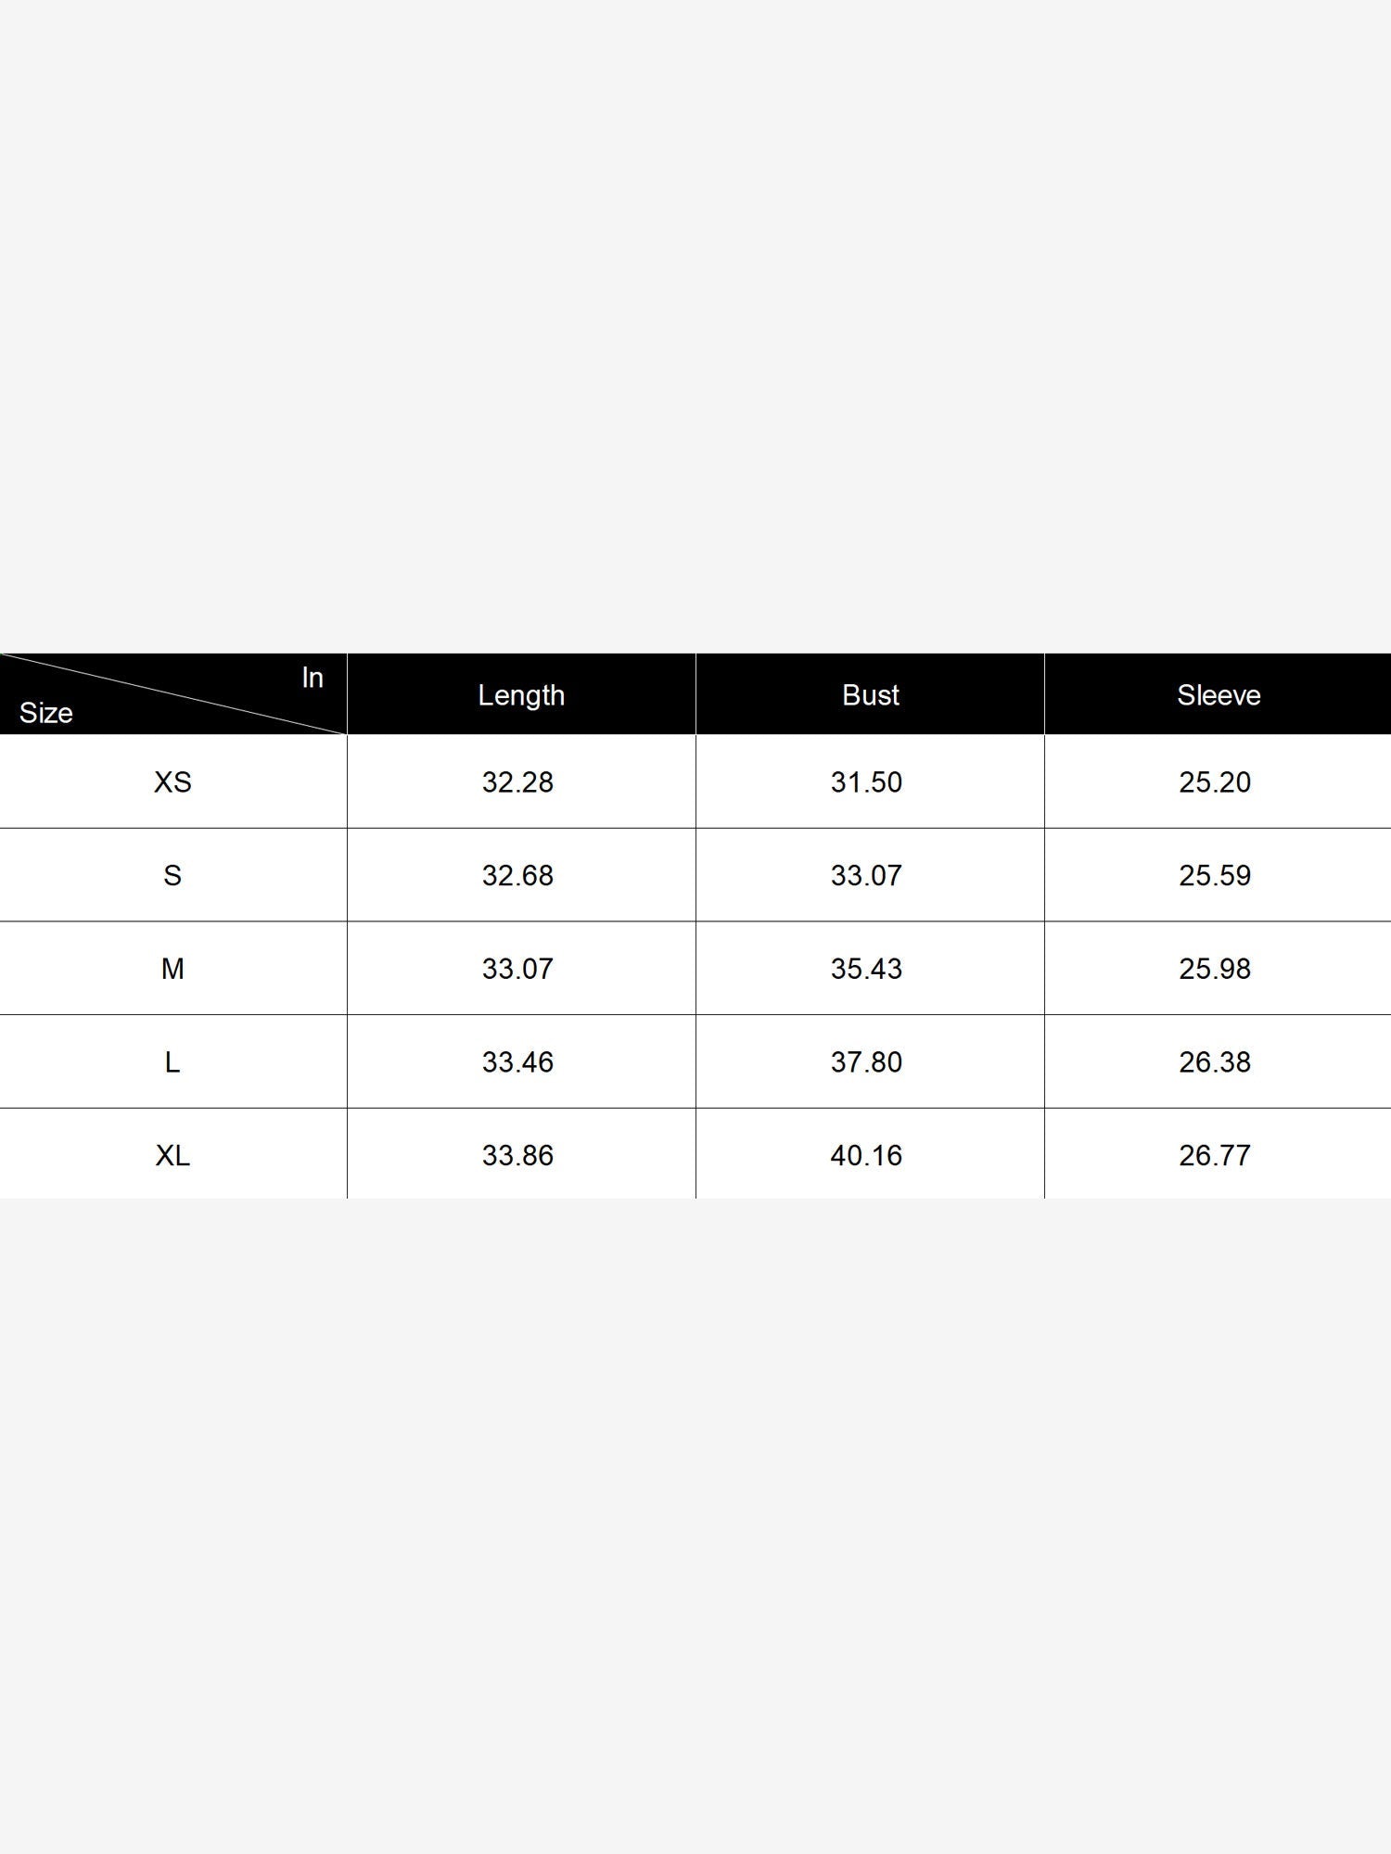Click the S sleeve value 25.59
The width and height of the screenshot is (1391, 1854).
(1215, 876)
